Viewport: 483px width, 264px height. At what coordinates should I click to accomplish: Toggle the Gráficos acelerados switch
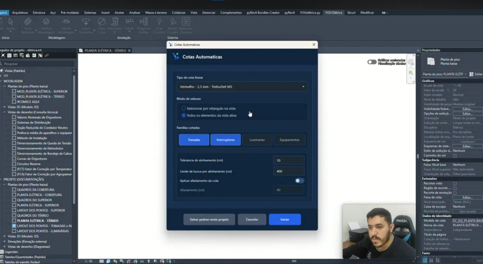coord(372,62)
